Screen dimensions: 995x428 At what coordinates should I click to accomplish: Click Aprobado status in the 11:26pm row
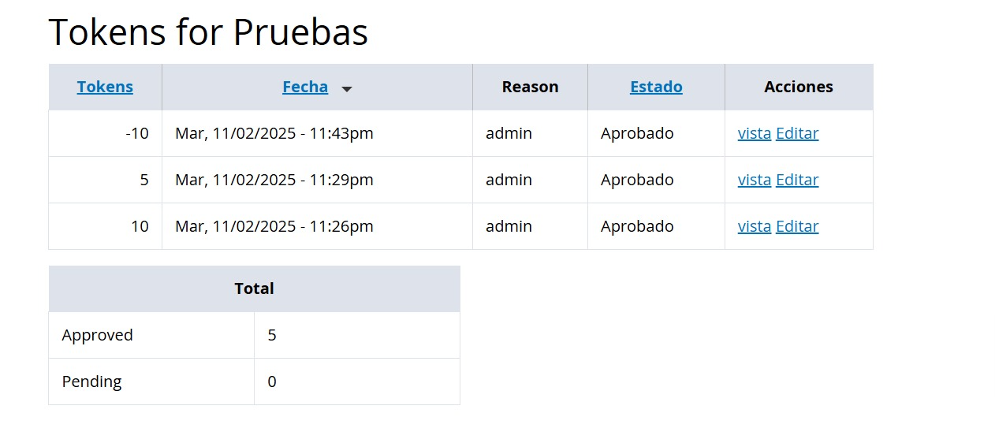click(637, 227)
